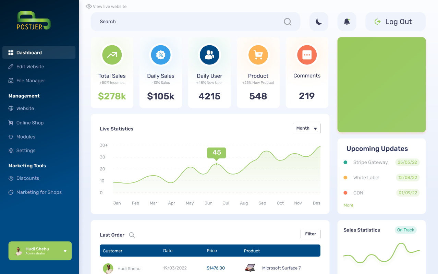Click the Daily Sales percent badge icon
438x274 pixels.
[161, 55]
